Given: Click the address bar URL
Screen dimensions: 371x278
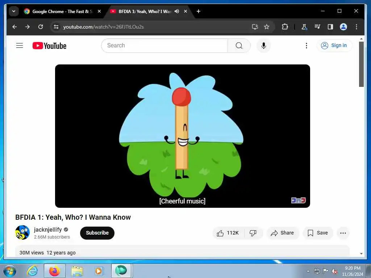Looking at the screenshot, I should pos(103,27).
